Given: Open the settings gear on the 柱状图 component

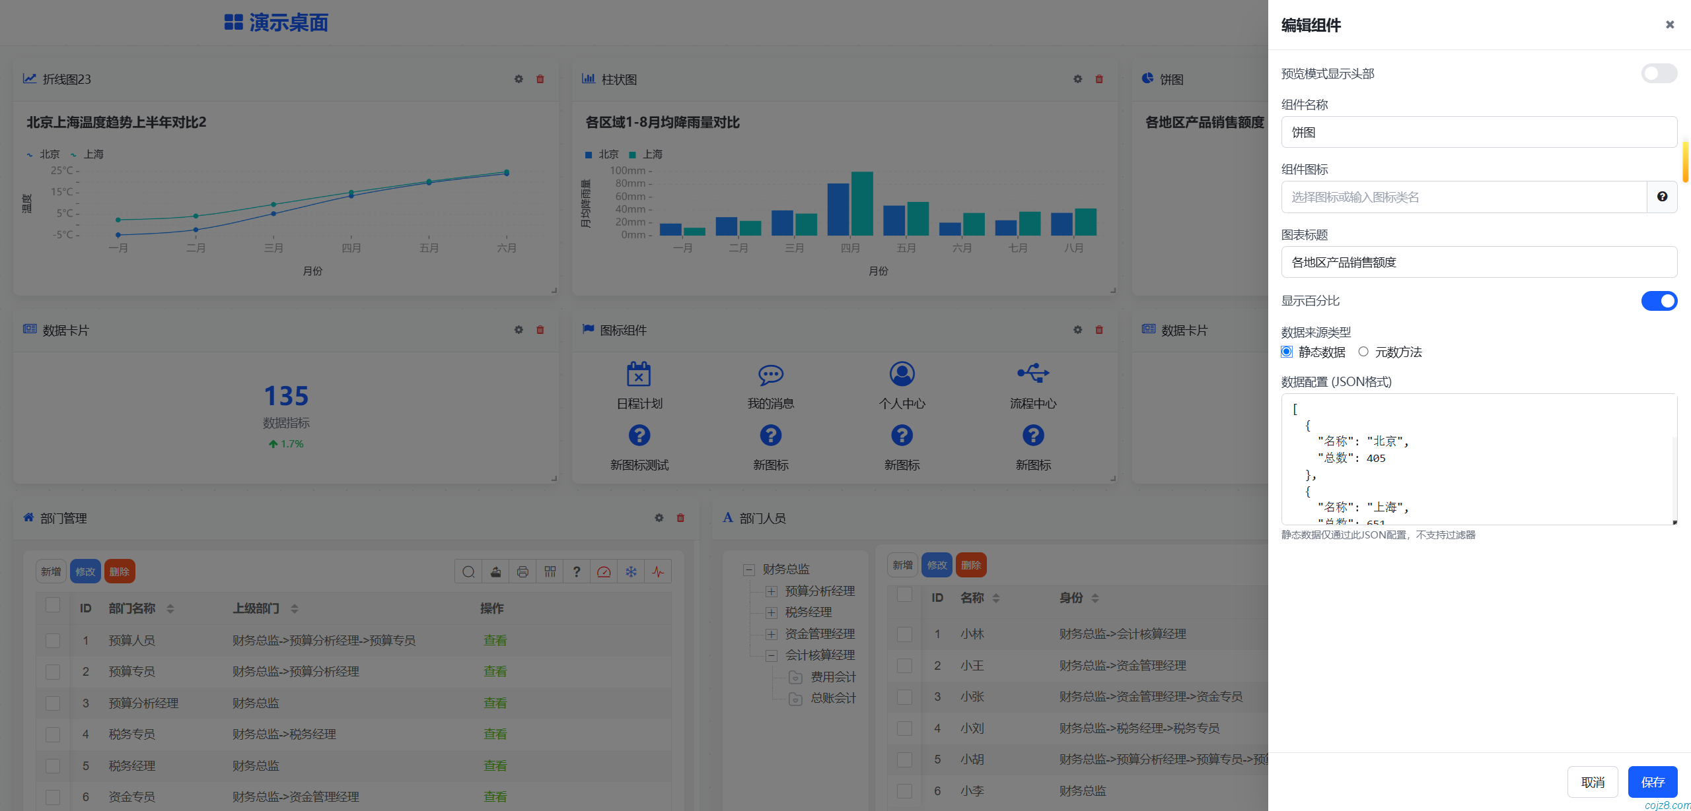Looking at the screenshot, I should point(1077,79).
